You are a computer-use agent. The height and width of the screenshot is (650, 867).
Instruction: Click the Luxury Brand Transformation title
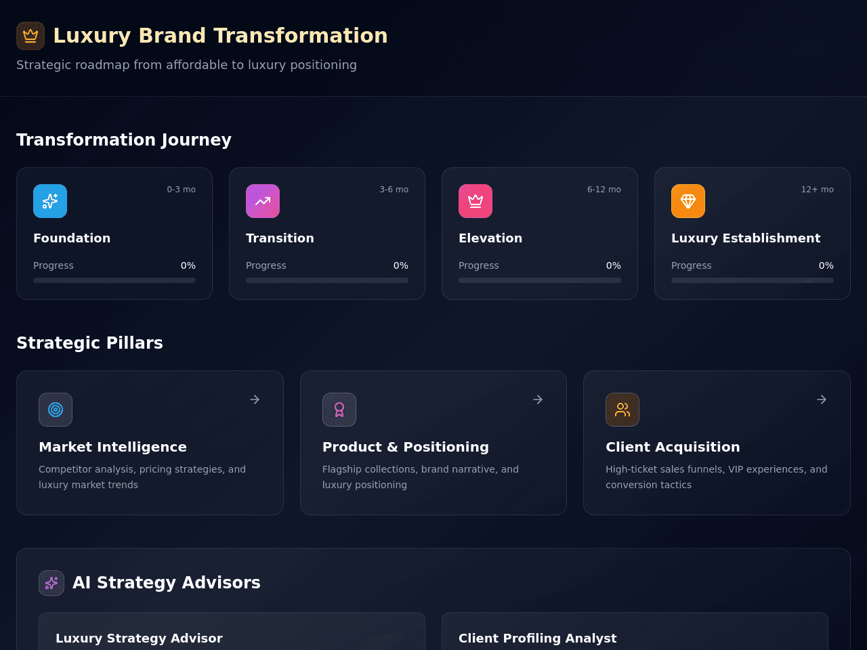(220, 36)
